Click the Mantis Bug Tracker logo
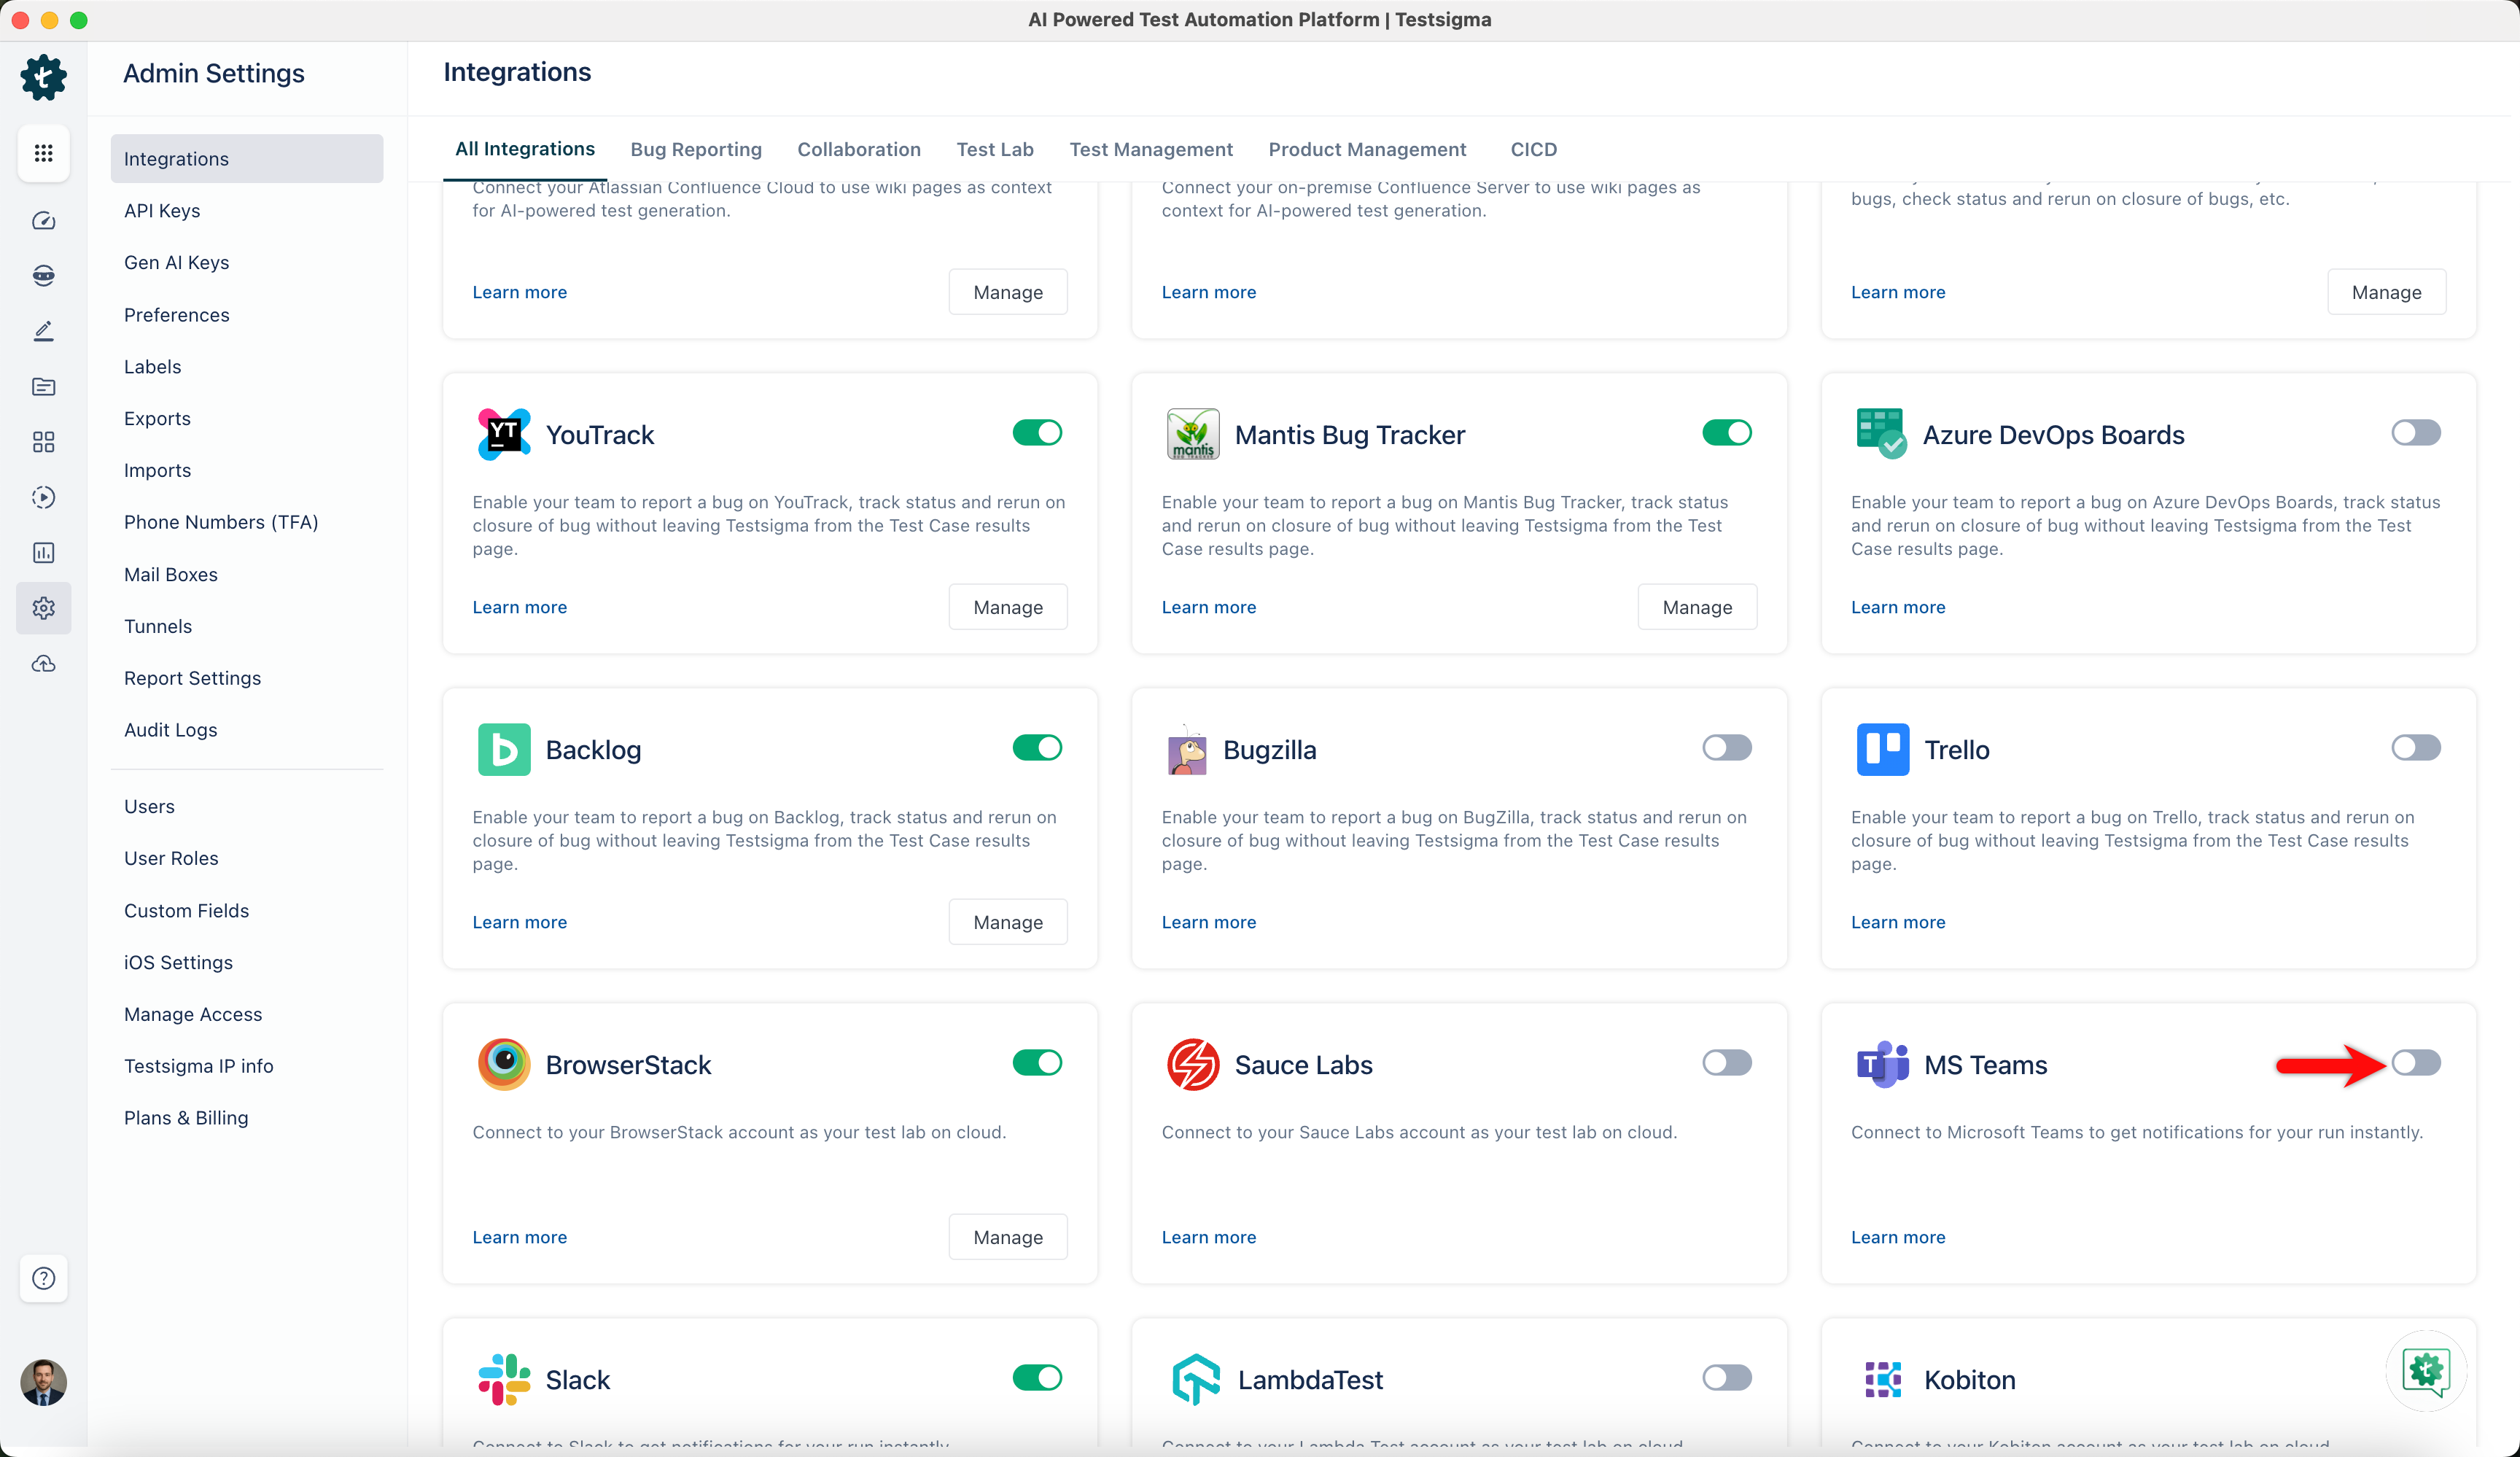The height and width of the screenshot is (1457, 2520). 1193,434
